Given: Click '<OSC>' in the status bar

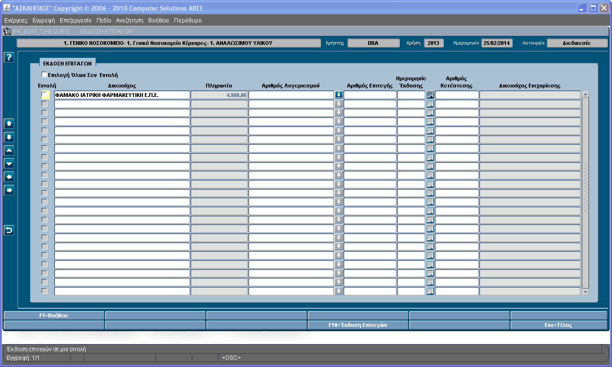Looking at the screenshot, I should coord(231,357).
